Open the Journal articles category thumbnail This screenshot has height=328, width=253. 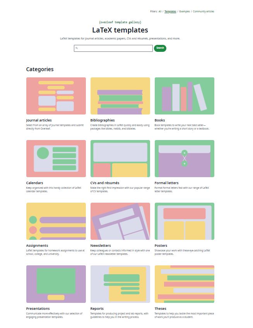click(x=56, y=96)
